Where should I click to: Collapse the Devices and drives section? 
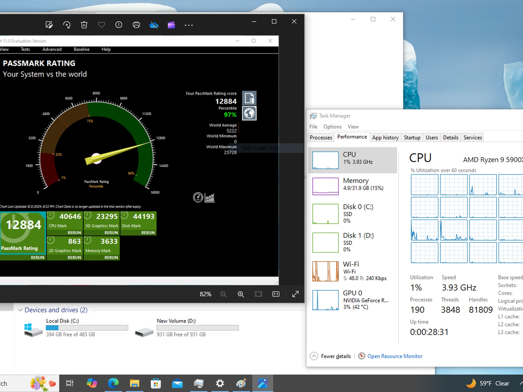20,310
